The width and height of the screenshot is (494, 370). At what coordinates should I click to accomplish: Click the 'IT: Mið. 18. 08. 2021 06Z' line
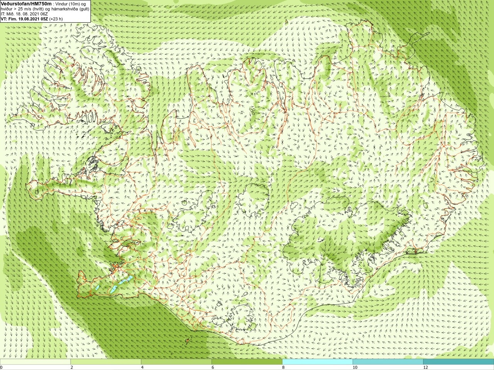coord(24,14)
